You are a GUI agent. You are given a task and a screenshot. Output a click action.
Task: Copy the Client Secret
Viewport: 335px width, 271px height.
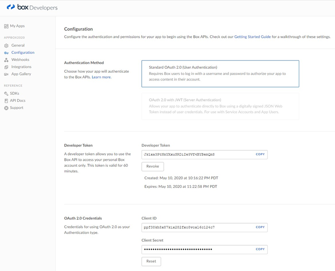[260, 249]
